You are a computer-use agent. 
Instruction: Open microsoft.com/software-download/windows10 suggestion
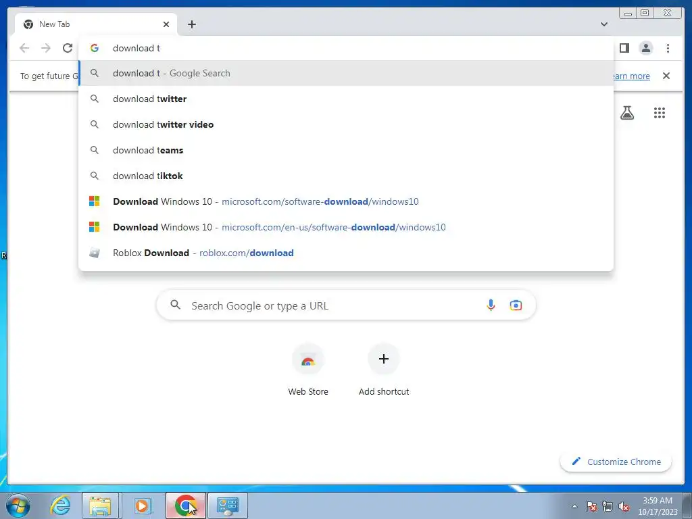pos(346,201)
